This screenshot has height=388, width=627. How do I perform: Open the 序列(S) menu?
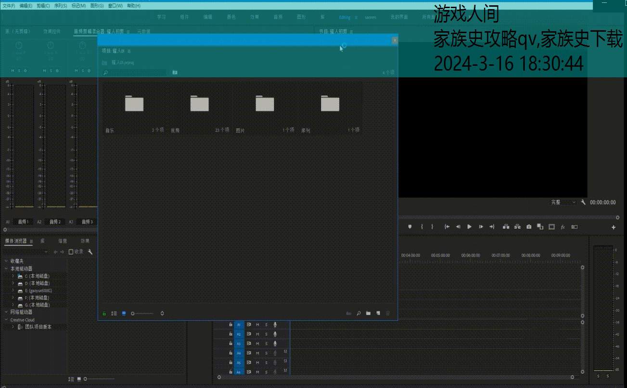point(61,6)
